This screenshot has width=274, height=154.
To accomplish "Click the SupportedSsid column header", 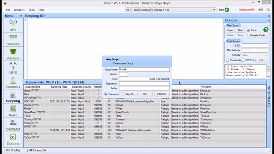I will 33,87.
